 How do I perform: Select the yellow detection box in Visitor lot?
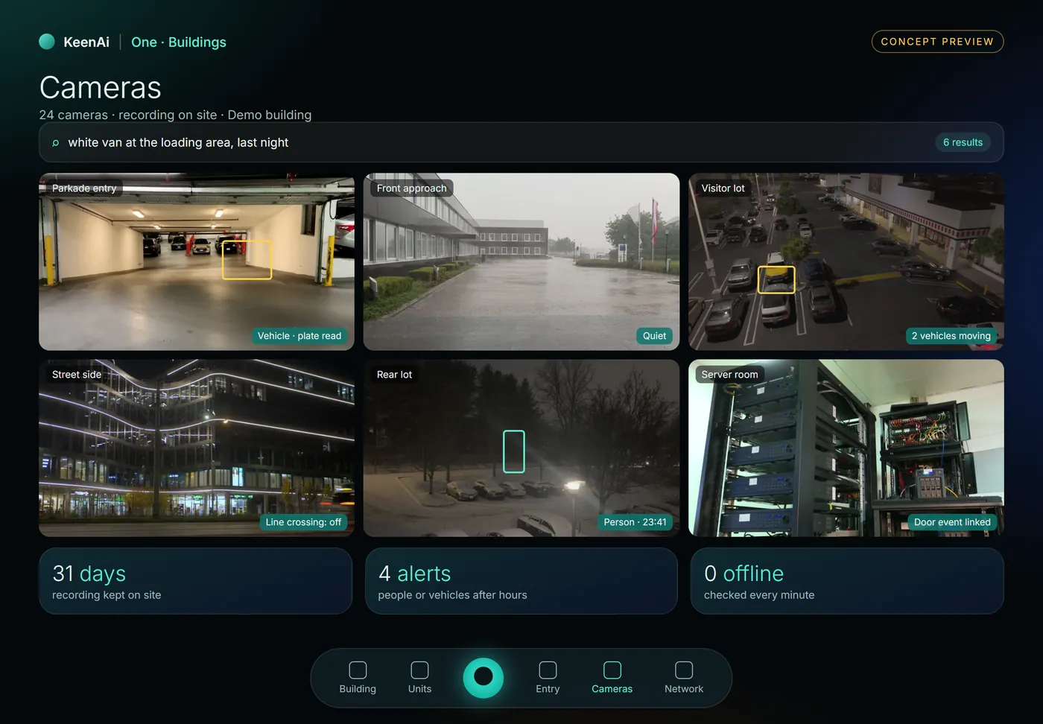point(776,280)
